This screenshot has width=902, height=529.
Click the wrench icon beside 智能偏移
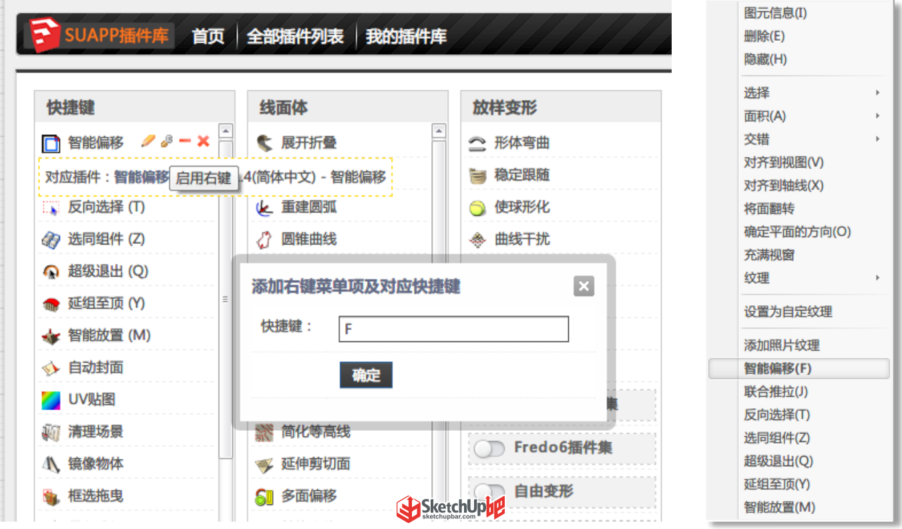click(x=167, y=141)
